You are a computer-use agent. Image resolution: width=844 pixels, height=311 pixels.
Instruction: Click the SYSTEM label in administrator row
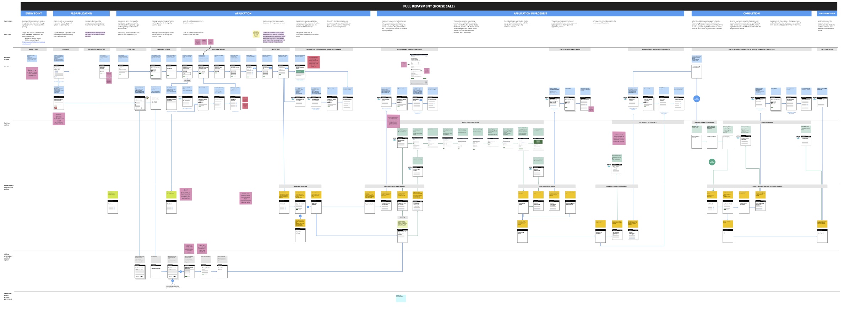[x=402, y=217]
